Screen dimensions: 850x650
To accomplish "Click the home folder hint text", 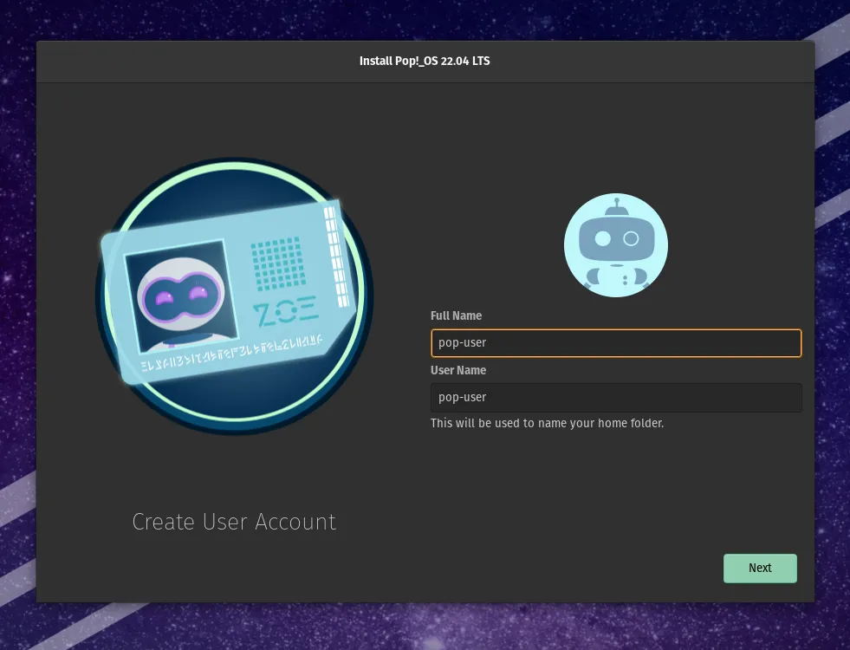I will 547,424.
